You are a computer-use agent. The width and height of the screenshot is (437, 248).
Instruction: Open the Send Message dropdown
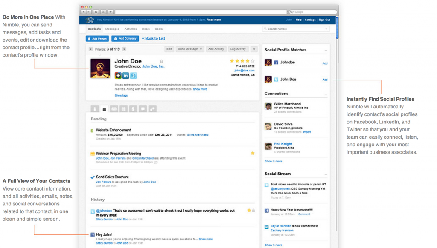190,49
